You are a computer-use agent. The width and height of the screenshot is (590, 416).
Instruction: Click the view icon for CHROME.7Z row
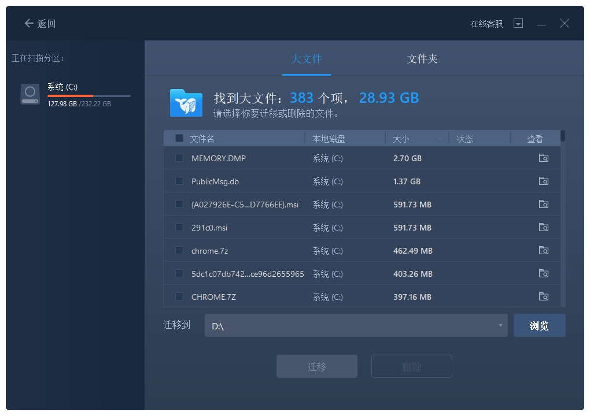click(543, 296)
